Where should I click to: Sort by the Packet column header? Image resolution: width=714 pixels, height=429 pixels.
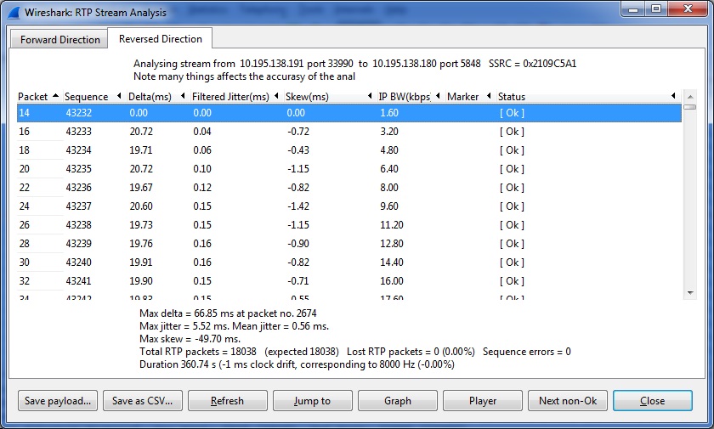pyautogui.click(x=33, y=97)
